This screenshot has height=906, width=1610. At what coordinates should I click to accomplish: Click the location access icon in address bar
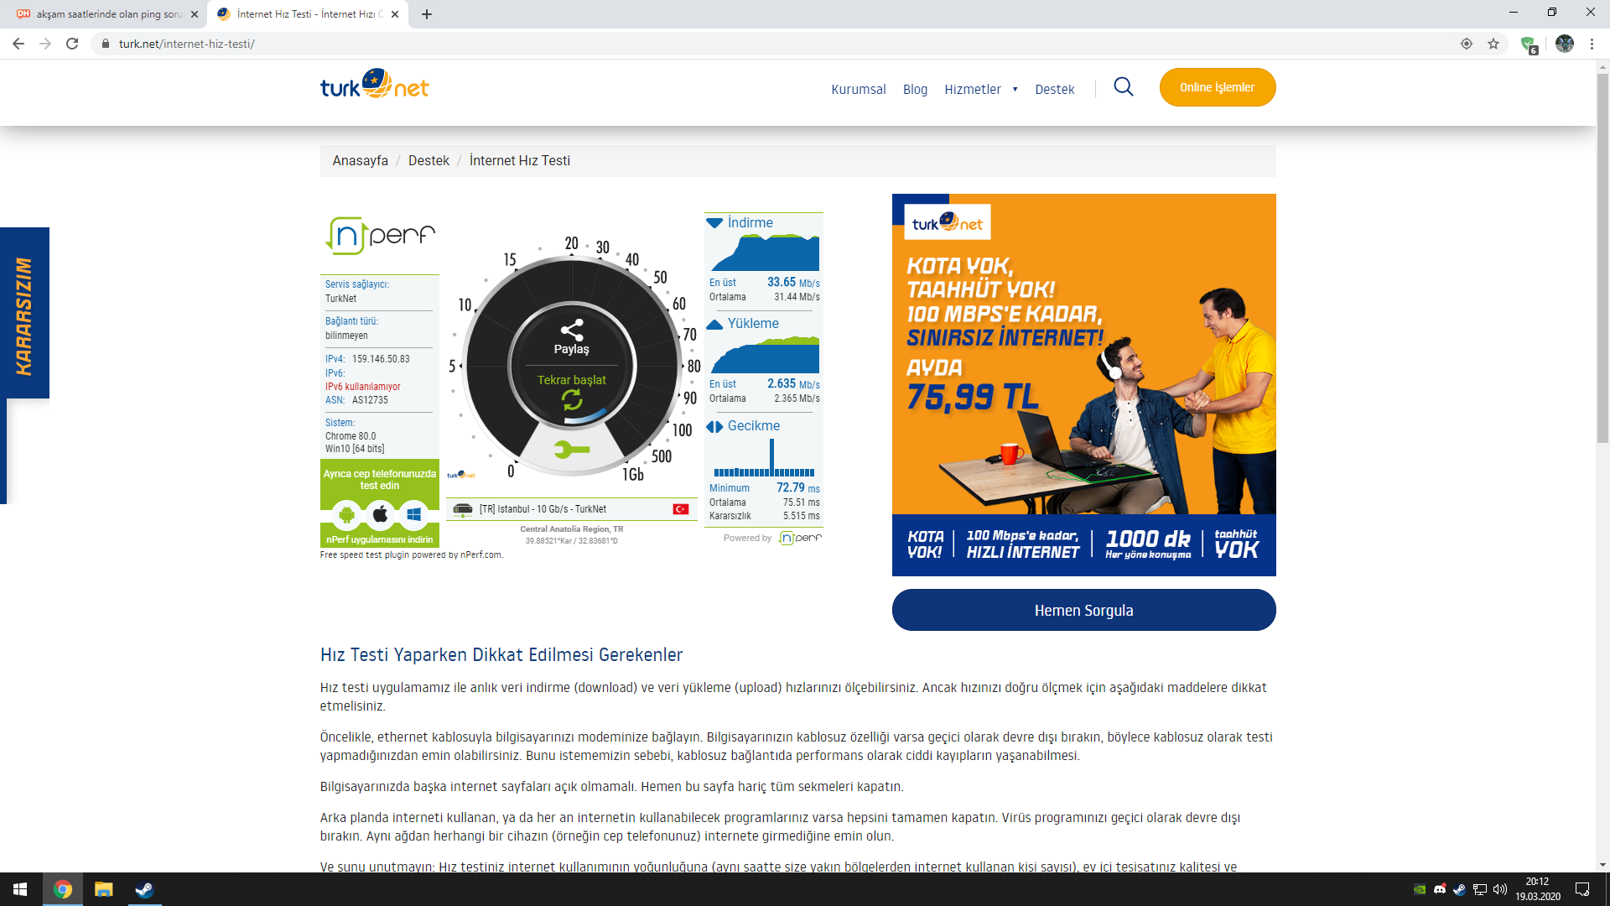tap(1467, 44)
